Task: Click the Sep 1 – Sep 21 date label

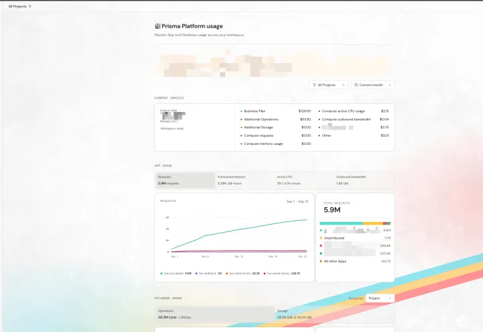Action: coord(297,201)
